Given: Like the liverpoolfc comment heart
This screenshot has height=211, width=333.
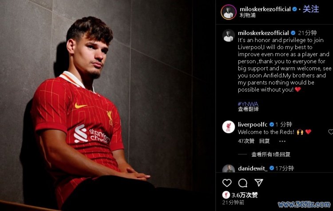Looking at the screenshot, I should [331, 132].
